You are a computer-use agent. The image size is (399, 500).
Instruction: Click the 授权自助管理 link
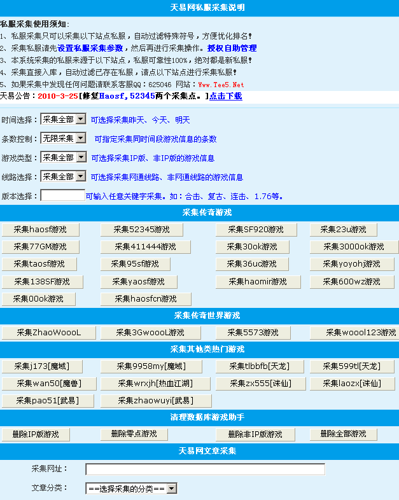point(232,48)
